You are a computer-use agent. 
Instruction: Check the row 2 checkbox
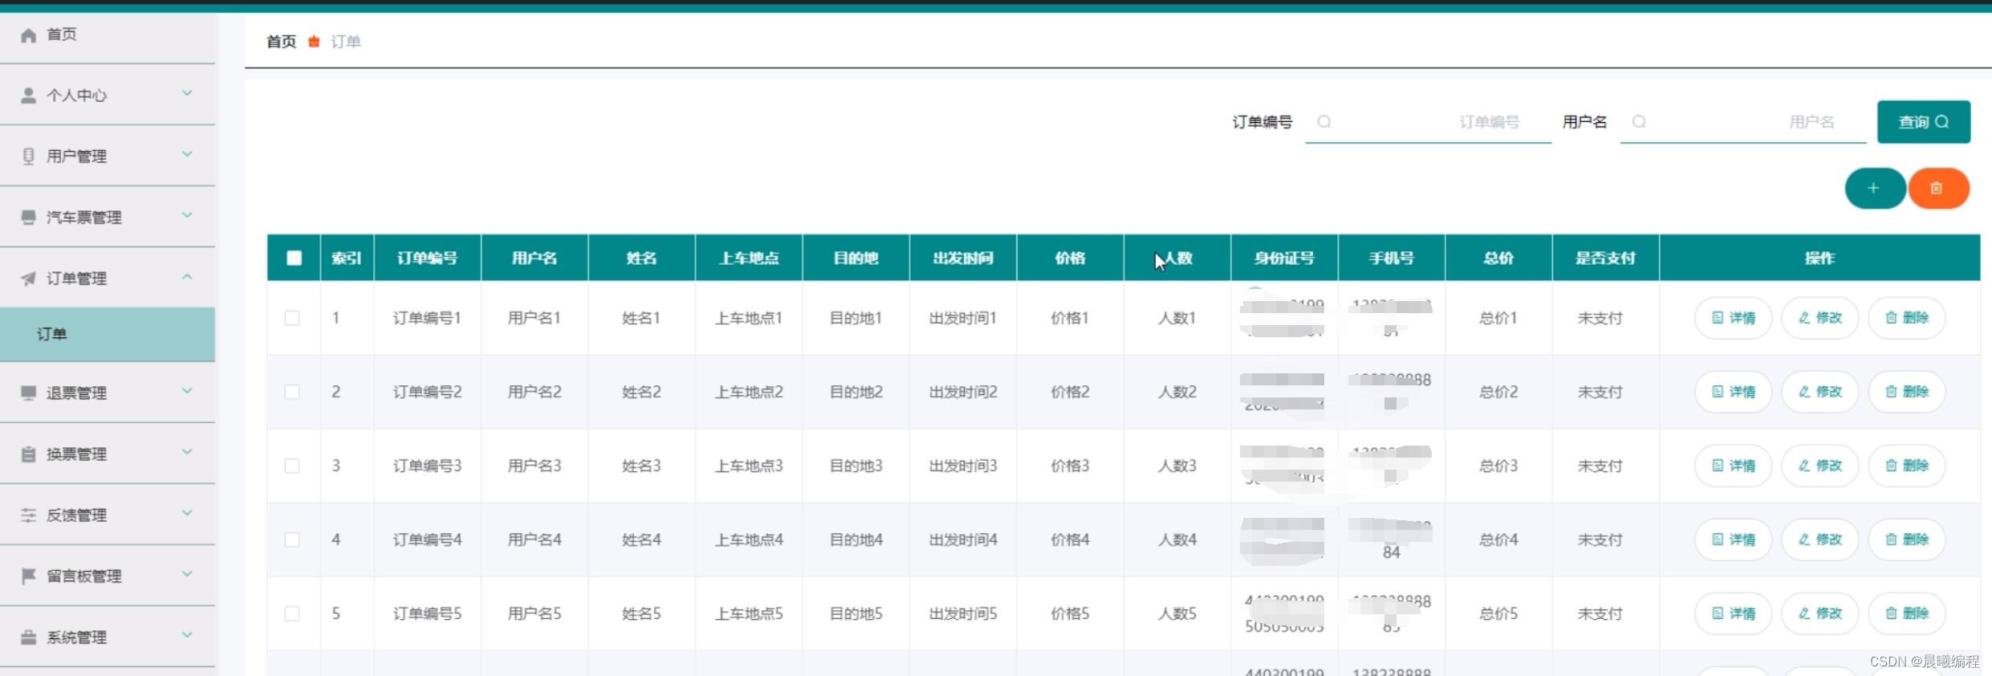click(292, 392)
